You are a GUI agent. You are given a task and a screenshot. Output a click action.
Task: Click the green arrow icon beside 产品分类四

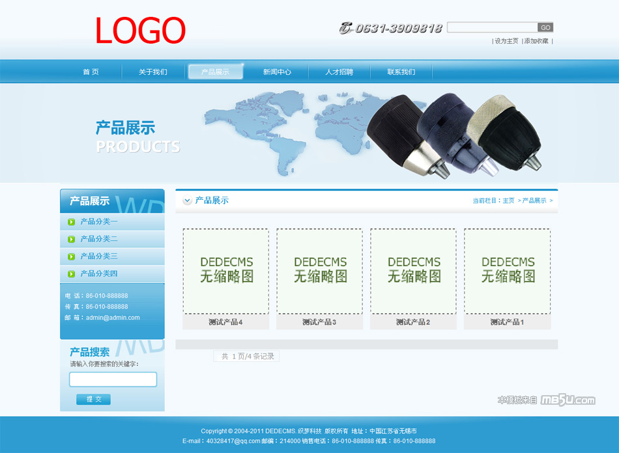pos(71,274)
